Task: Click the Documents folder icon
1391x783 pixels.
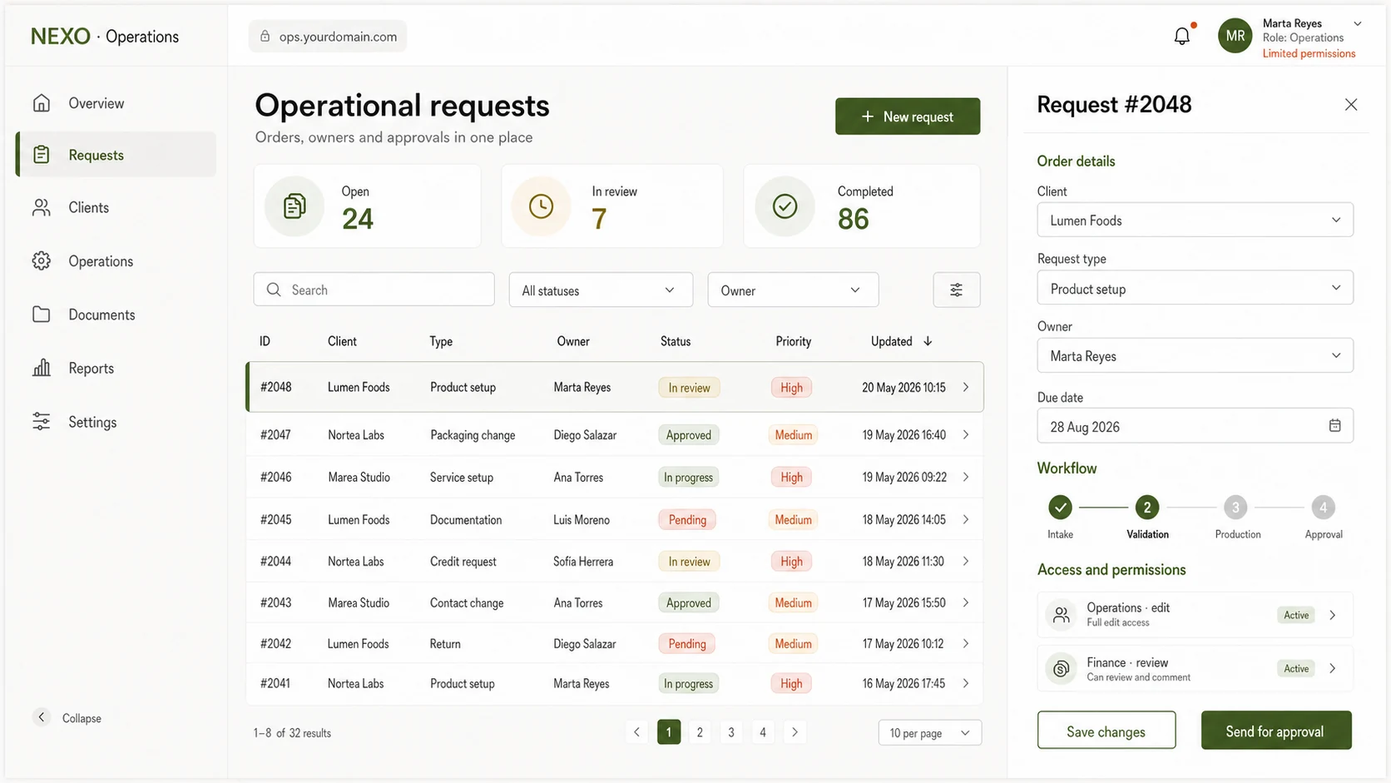Action: point(42,315)
